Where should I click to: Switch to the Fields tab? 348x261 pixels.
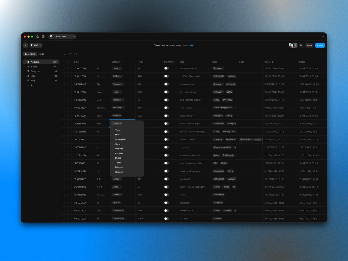click(41, 54)
